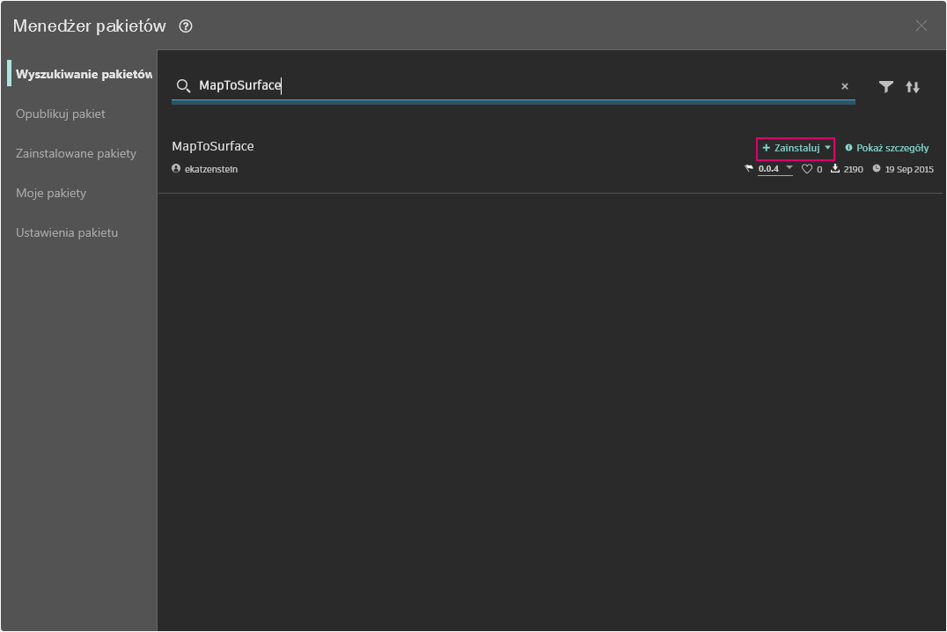Click inside the MapToSurface search field
Viewport: 947px width, 632px height.
513,85
